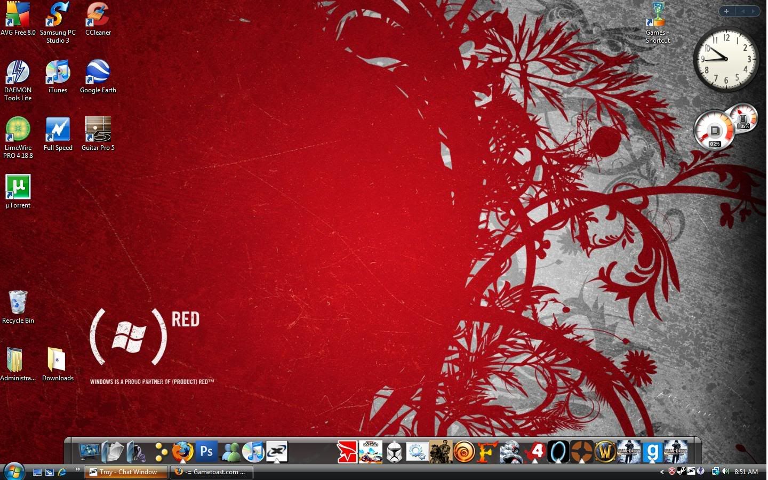This screenshot has width=768, height=480.
Task: Click the 8:51 AM taskbar clock
Action: coord(746,472)
